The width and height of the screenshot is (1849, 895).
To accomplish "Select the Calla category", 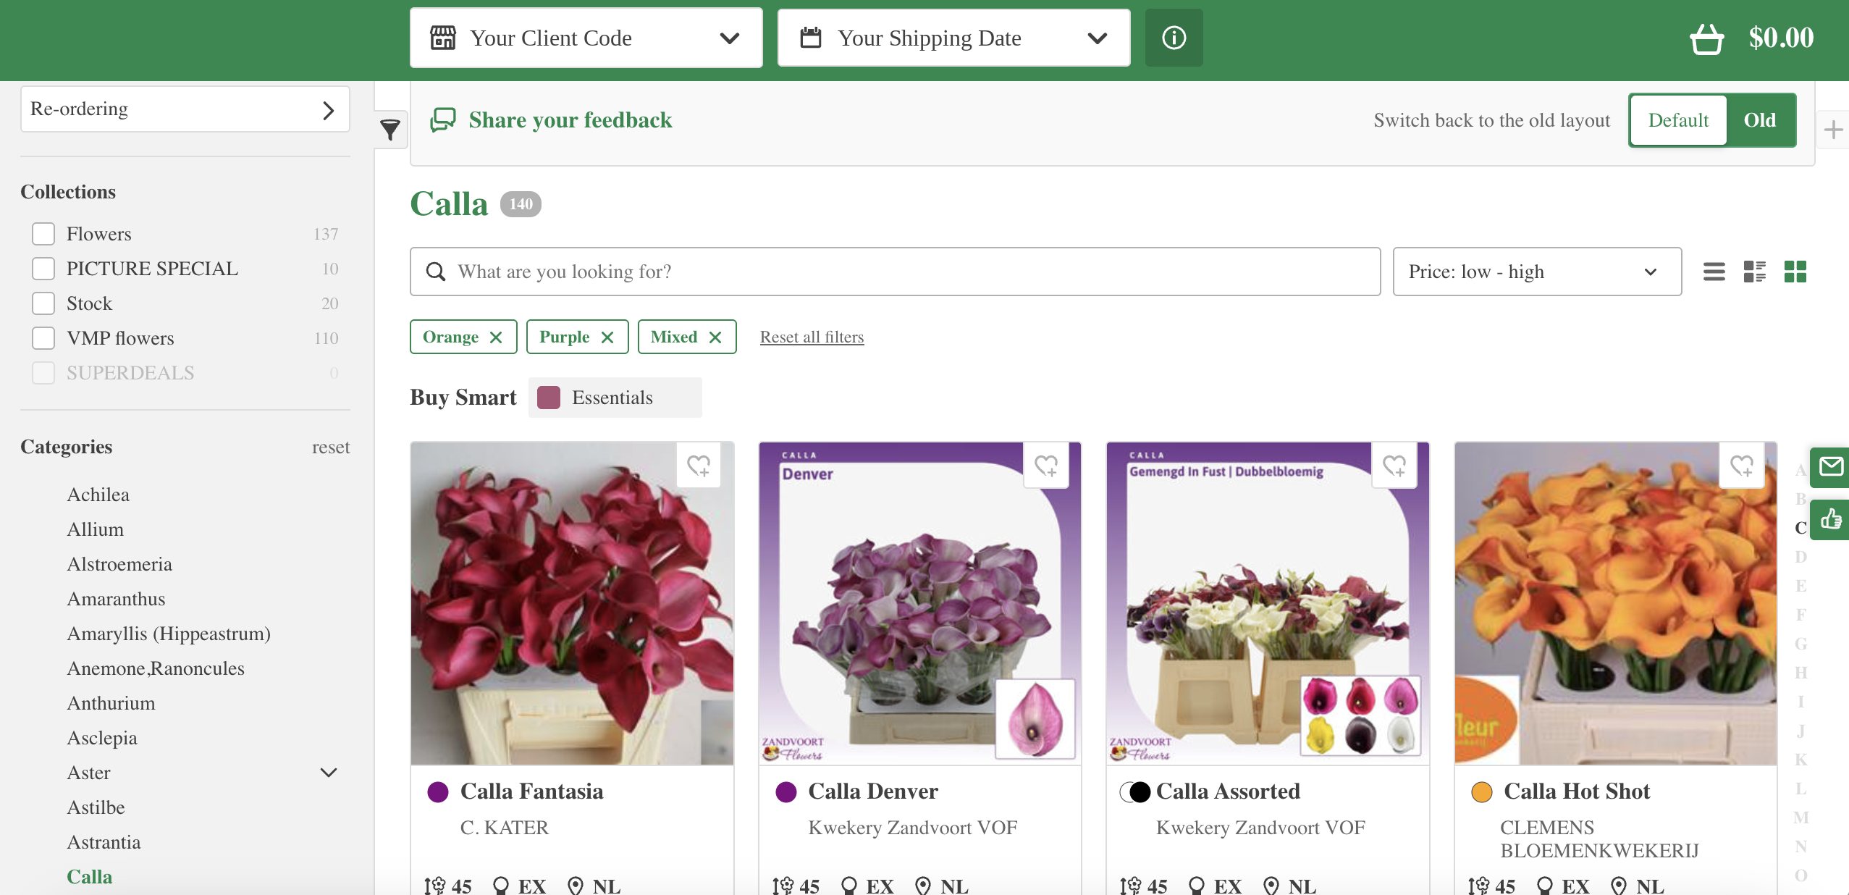I will tap(90, 877).
